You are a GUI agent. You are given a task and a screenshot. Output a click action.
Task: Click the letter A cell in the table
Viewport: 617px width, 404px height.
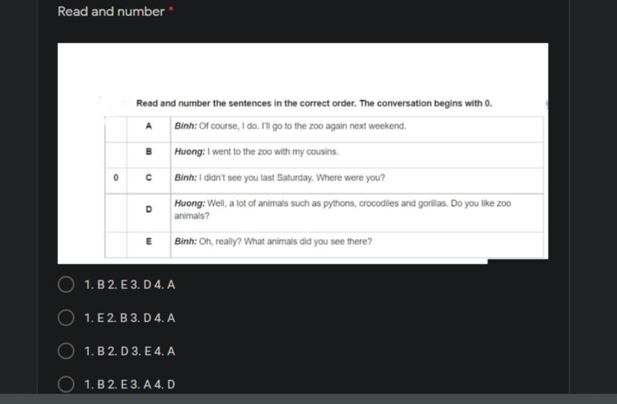[x=148, y=126]
